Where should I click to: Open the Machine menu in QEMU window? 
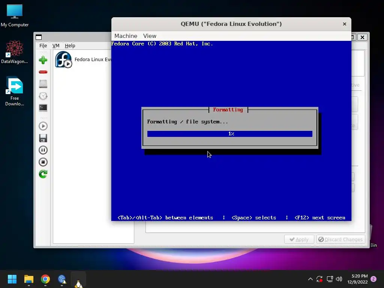pyautogui.click(x=126, y=36)
